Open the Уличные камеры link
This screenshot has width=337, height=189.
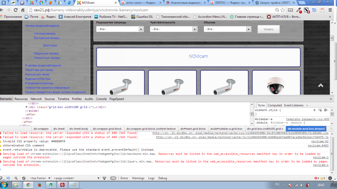(x=45, y=34)
